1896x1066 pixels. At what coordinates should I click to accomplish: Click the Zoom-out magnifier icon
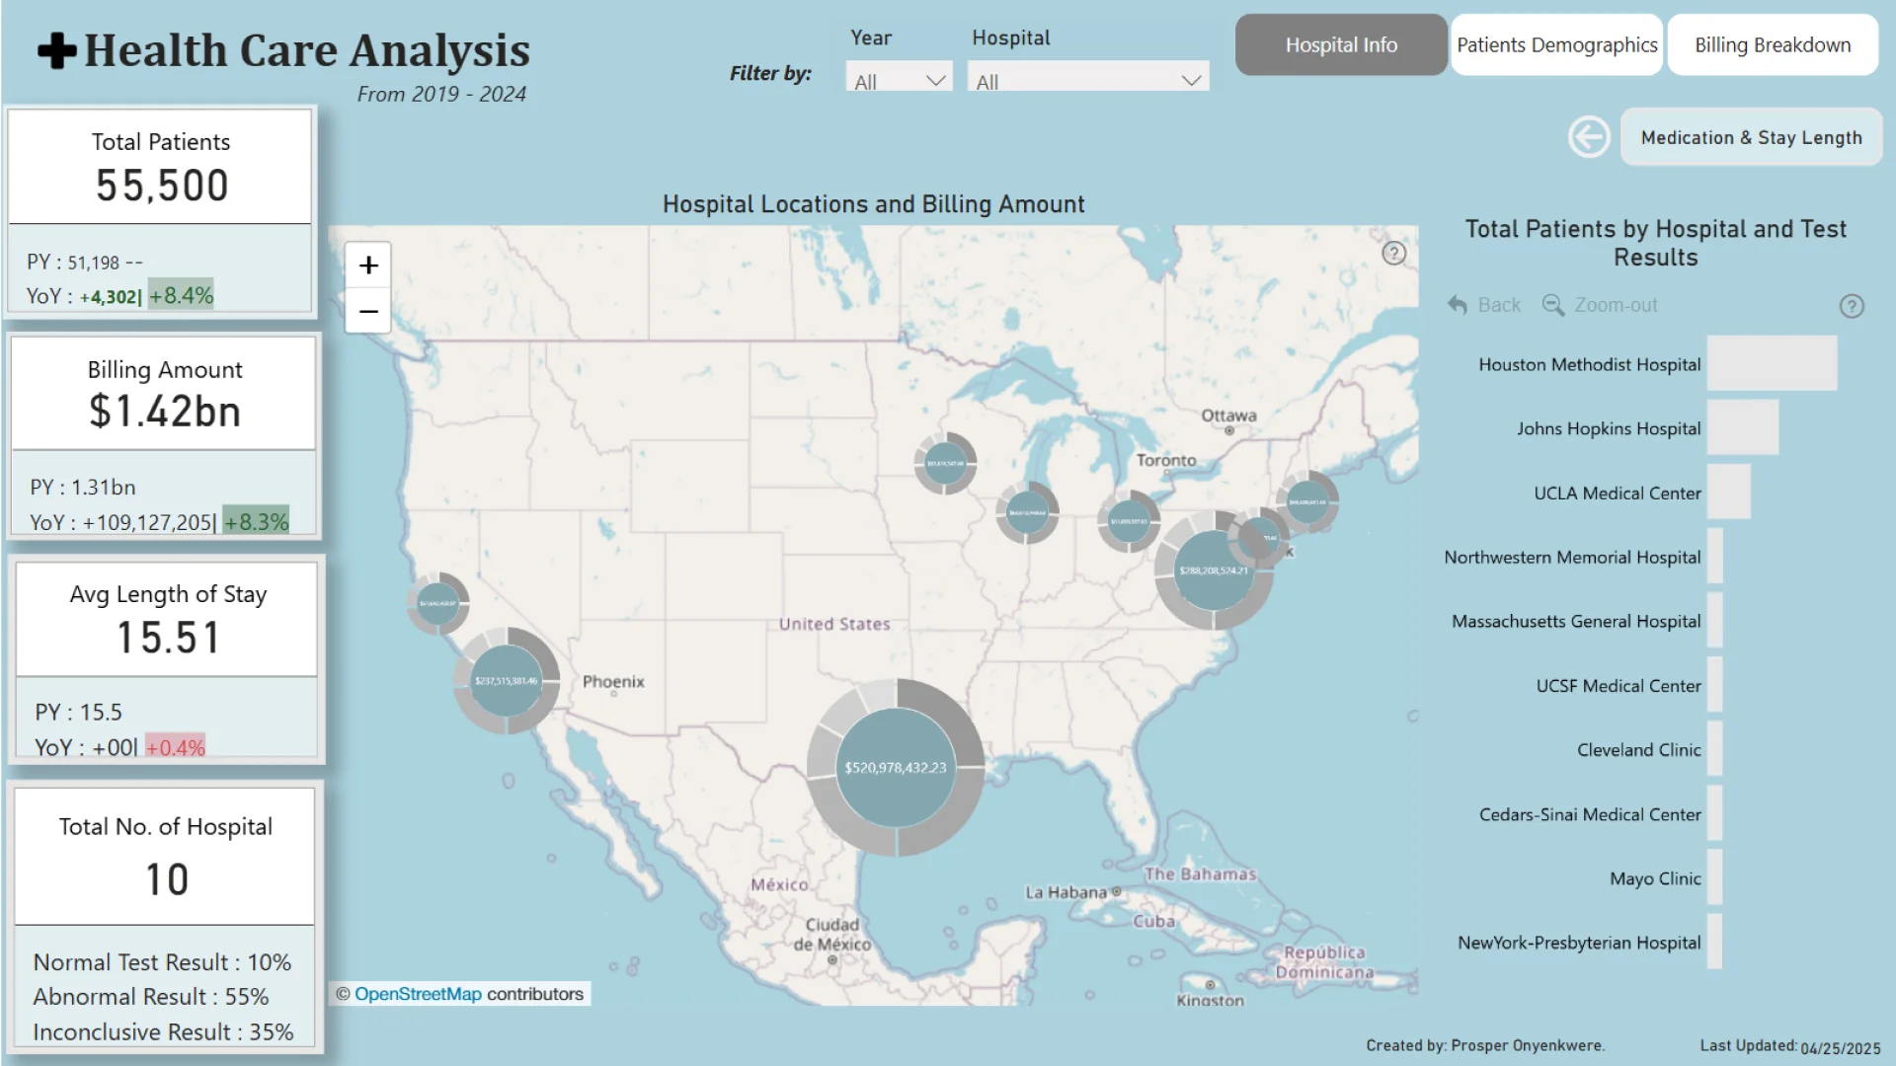click(x=1553, y=305)
